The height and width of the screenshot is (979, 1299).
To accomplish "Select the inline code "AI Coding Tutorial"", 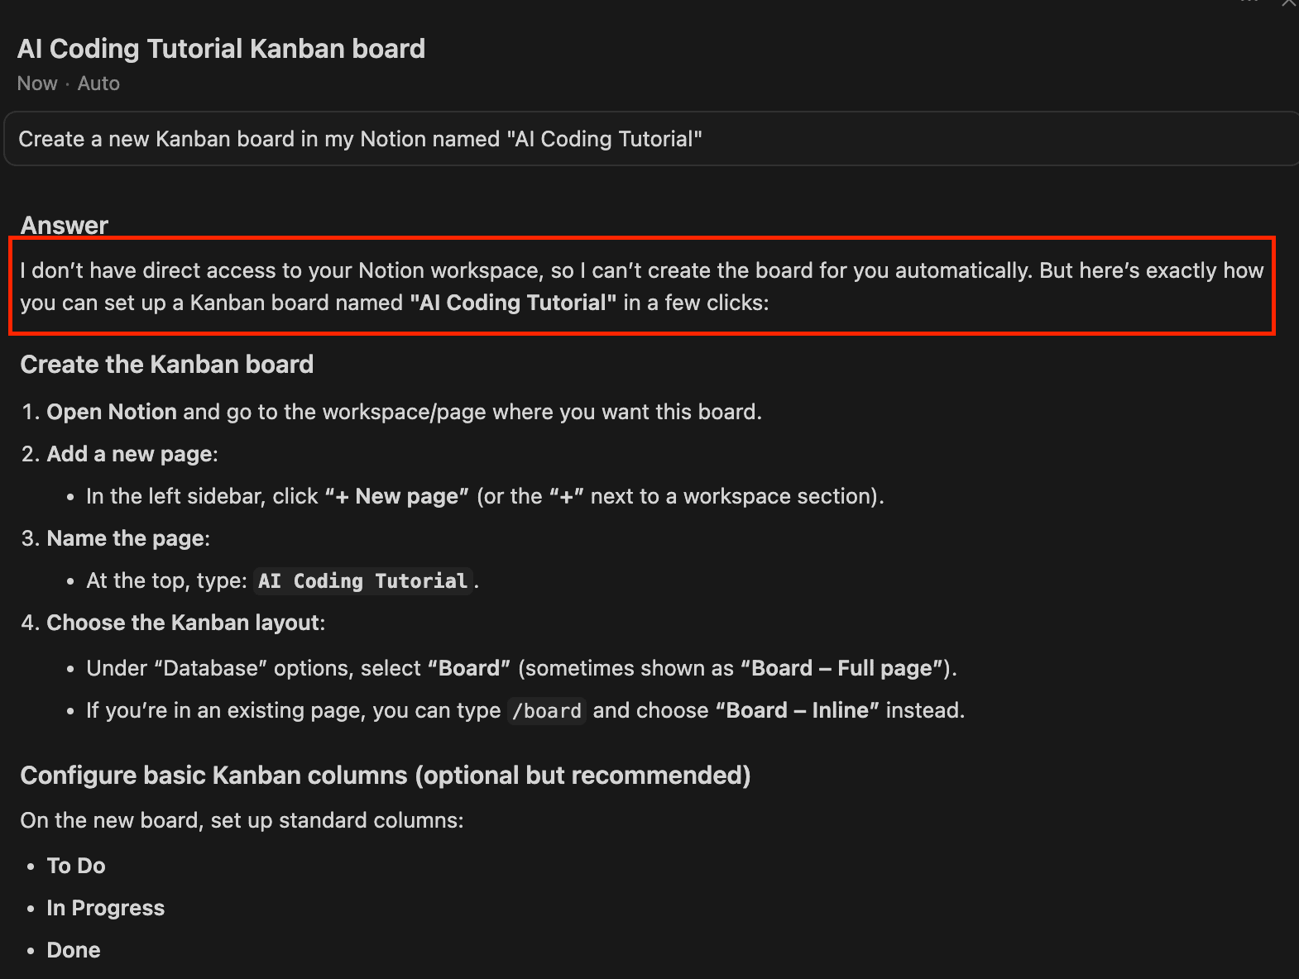I will pyautogui.click(x=362, y=580).
